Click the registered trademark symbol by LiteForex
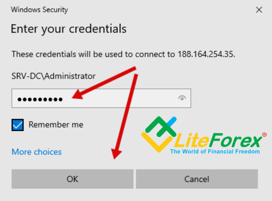272x201 pixels. [x=264, y=135]
